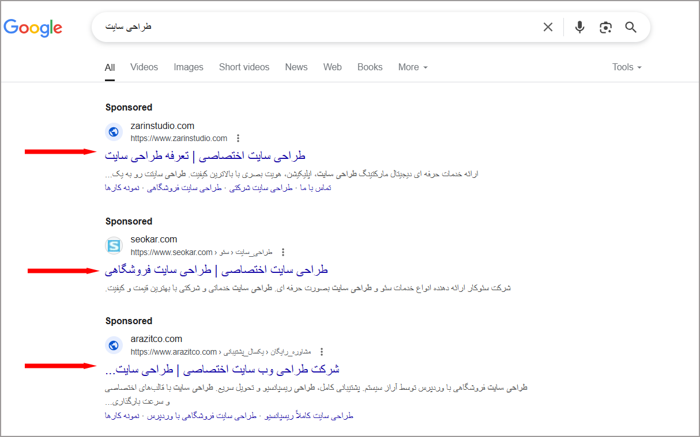Open طراحی سایت شرکتی sitelink under zarinstudio

point(261,188)
